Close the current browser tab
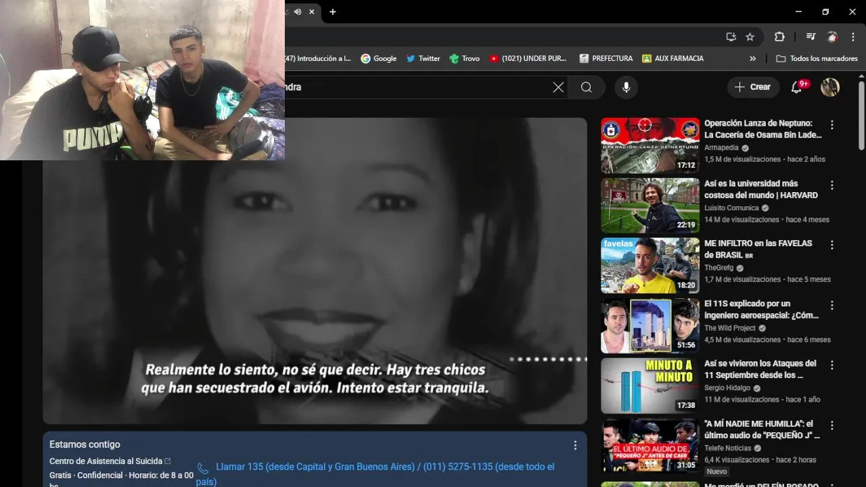Viewport: 866px width, 487px height. [x=312, y=11]
